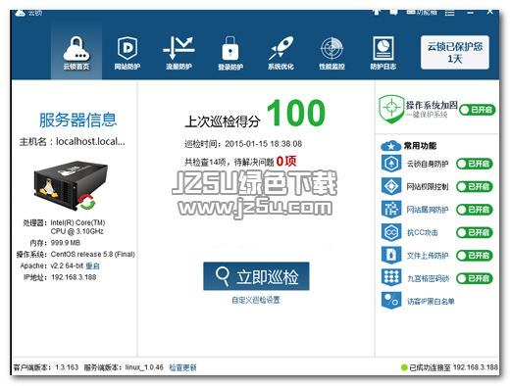Toggle 操作系统加固 switch

(x=478, y=110)
